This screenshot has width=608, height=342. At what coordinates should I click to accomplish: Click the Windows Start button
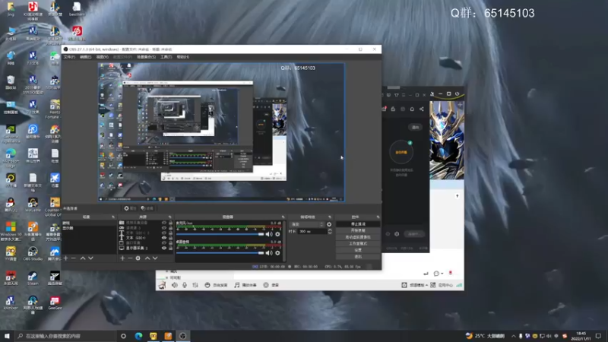(x=7, y=336)
